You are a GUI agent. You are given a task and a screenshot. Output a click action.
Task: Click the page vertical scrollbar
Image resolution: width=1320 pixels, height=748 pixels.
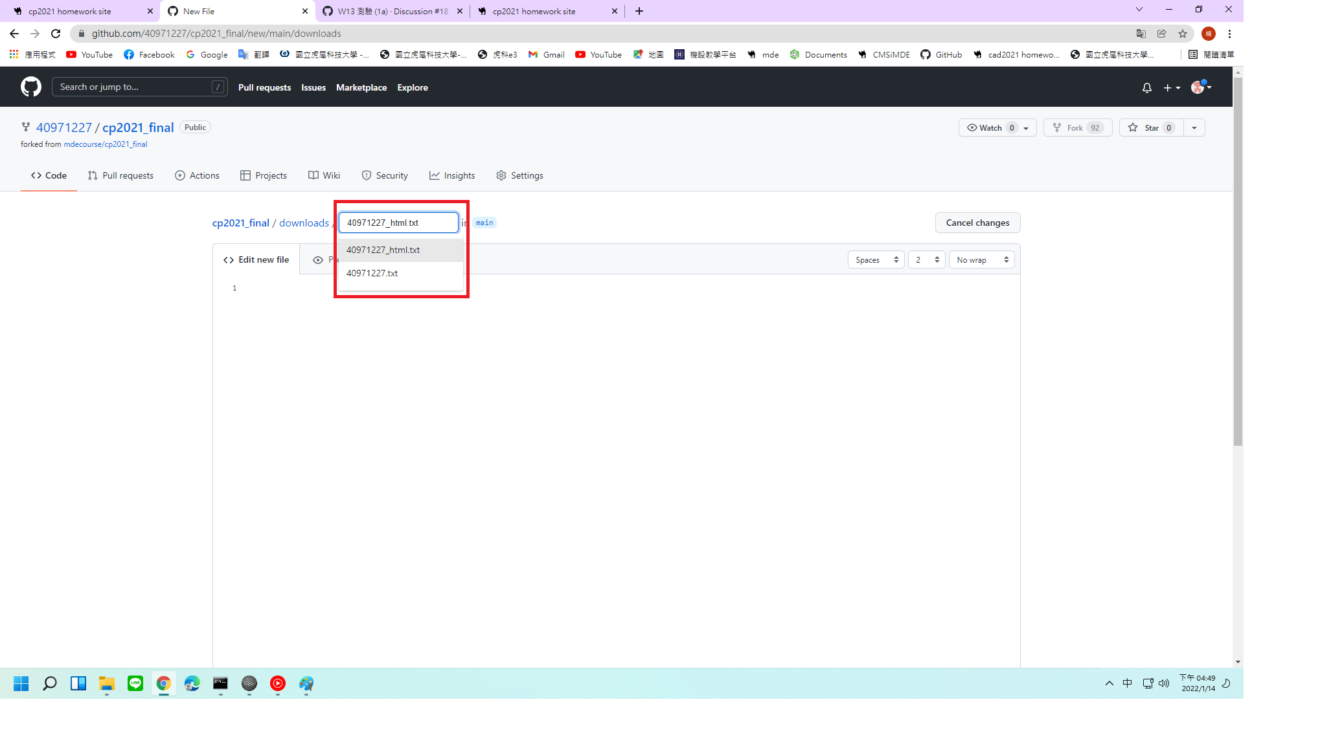(x=1238, y=262)
